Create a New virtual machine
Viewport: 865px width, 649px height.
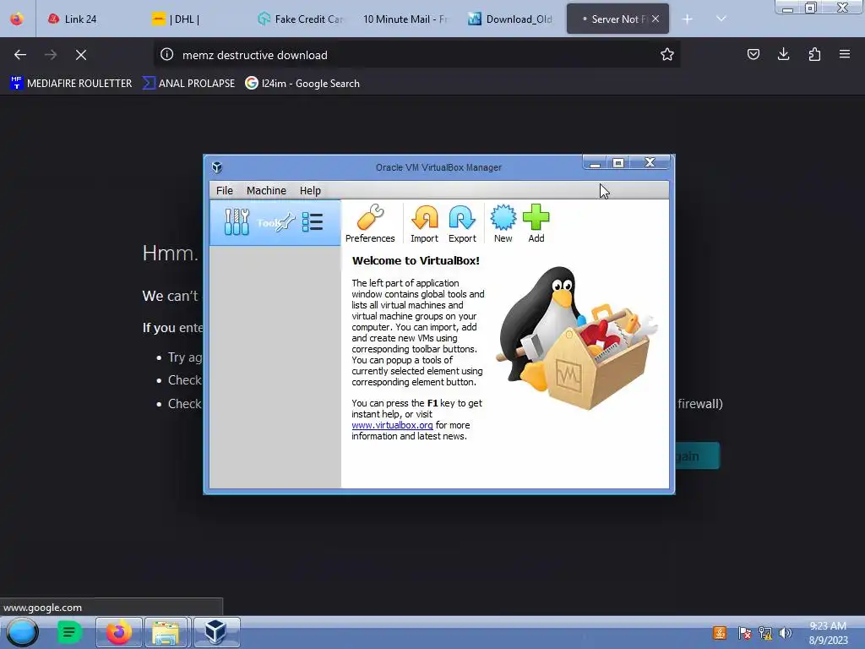tap(503, 223)
